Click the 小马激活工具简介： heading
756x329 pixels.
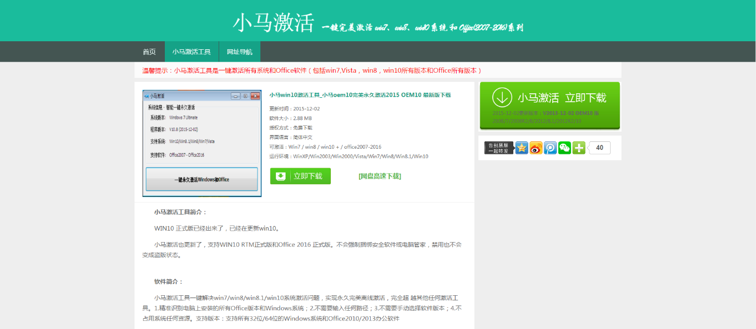pos(180,212)
